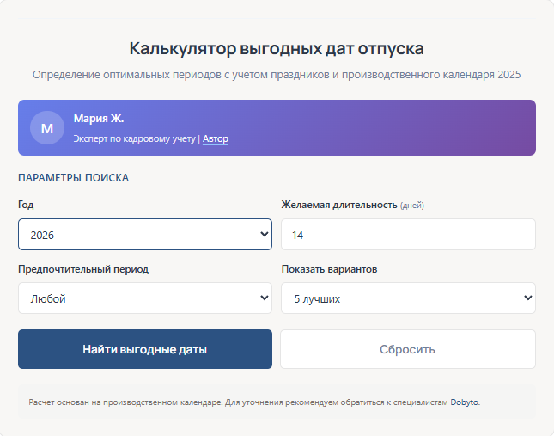Click the Параметры поиска section heading
Viewport: 554px width, 436px height.
(x=74, y=178)
